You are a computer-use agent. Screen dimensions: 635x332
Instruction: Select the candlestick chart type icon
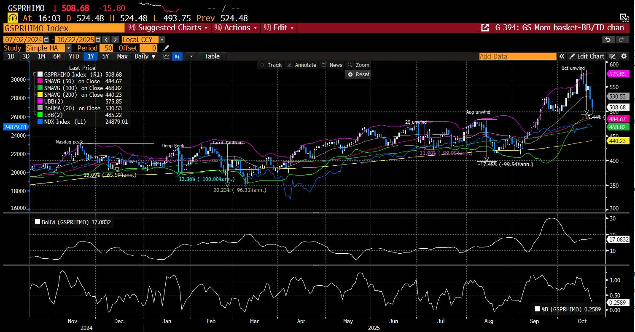tap(178, 56)
